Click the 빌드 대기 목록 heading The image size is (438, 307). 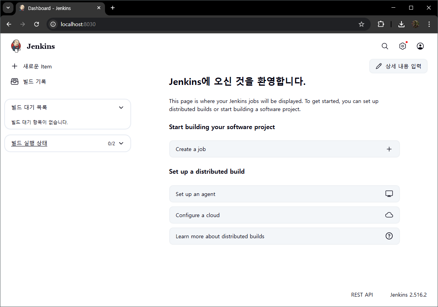[29, 108]
